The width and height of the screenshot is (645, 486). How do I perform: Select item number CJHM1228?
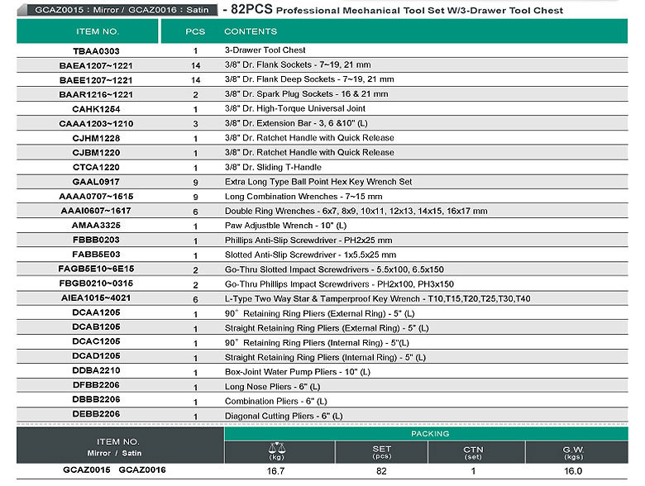click(x=96, y=138)
